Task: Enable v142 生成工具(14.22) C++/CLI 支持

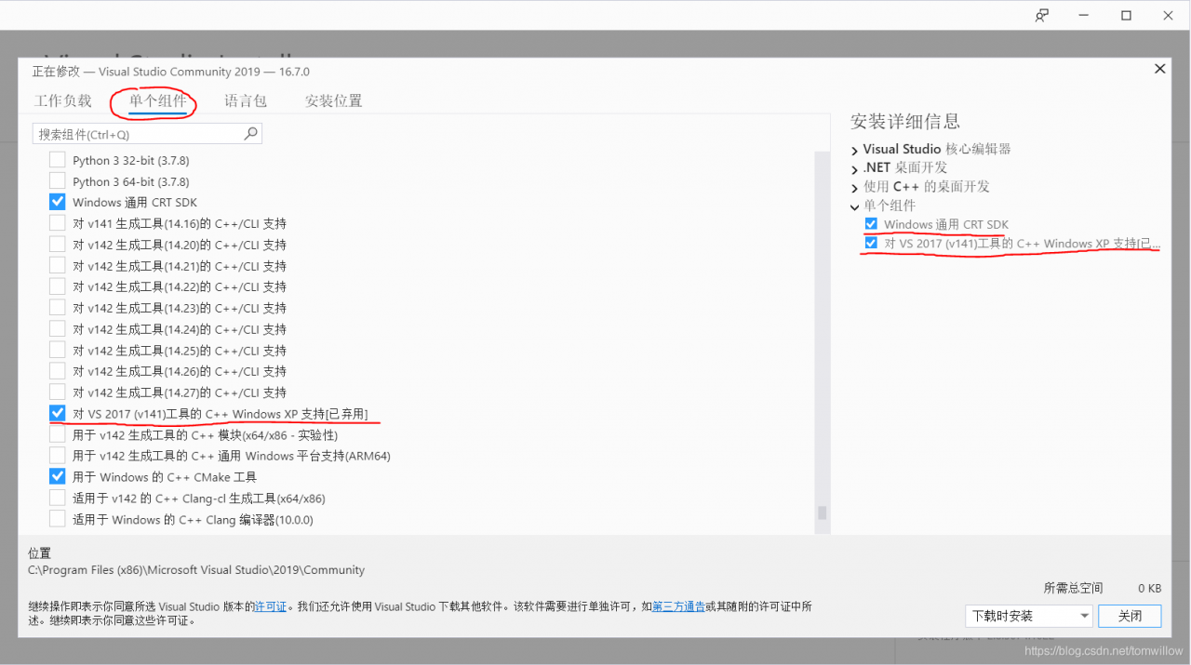Action: click(58, 286)
